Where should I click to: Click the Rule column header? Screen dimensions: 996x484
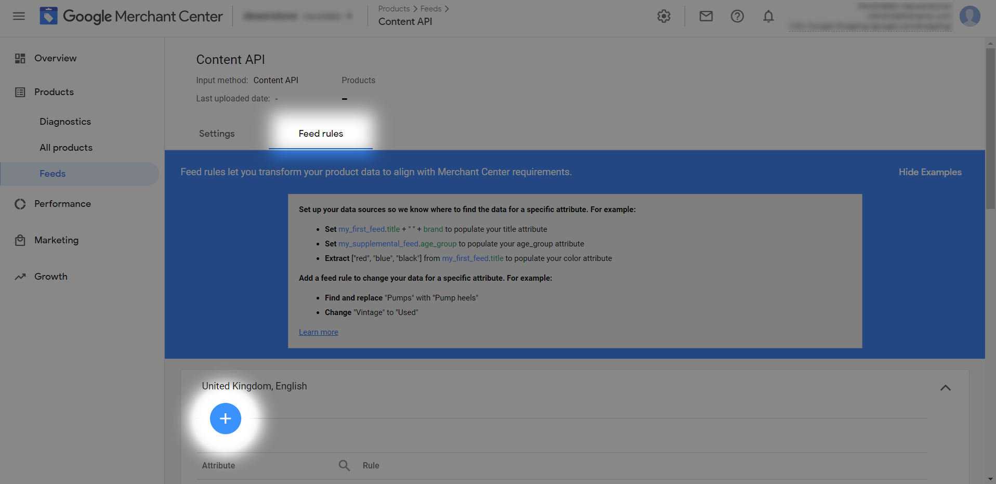tap(371, 466)
